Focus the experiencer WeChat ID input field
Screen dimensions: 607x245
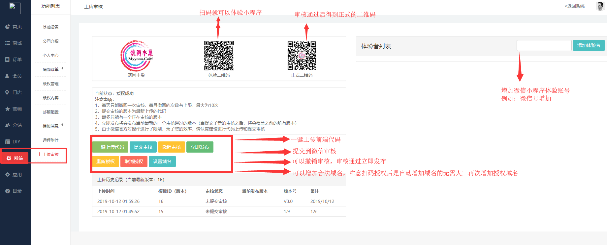[544, 45]
